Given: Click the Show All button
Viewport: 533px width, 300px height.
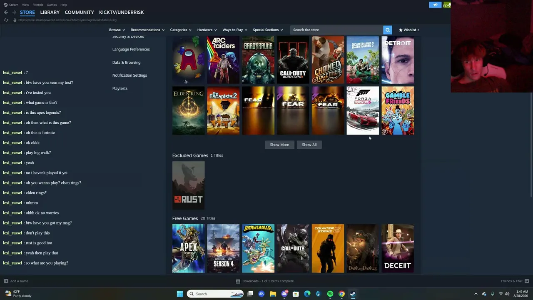Looking at the screenshot, I should pyautogui.click(x=309, y=145).
